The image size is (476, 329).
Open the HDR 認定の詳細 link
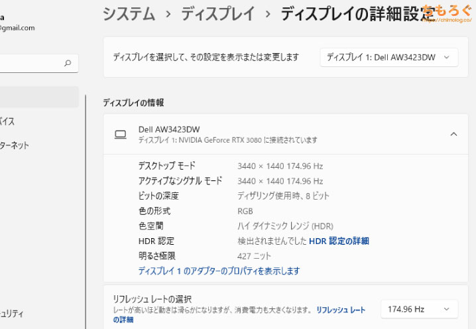(x=339, y=241)
